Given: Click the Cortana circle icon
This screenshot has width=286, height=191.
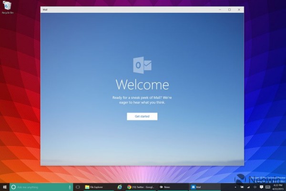Looking at the screenshot, I should [x=13, y=187].
